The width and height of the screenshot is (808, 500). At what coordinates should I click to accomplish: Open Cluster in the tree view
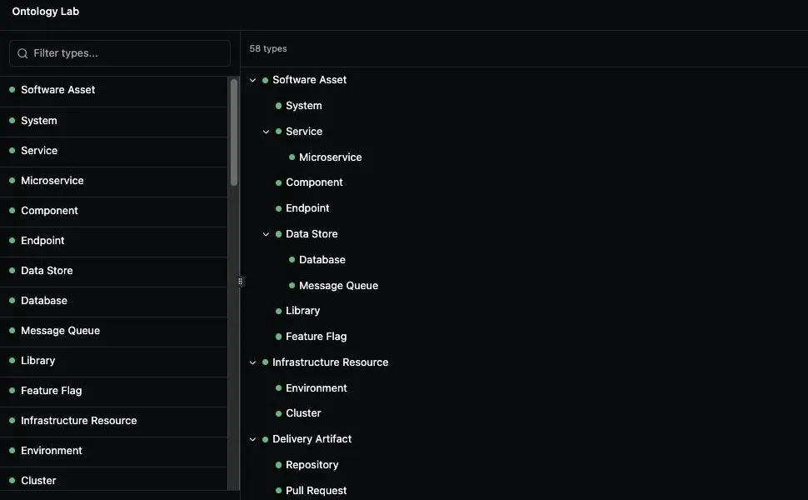[x=303, y=413]
